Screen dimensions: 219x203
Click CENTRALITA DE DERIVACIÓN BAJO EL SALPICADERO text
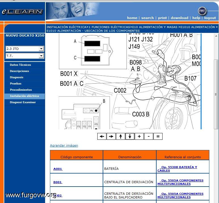129,195
